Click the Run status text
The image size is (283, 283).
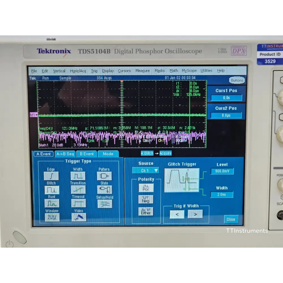pyautogui.click(x=46, y=78)
